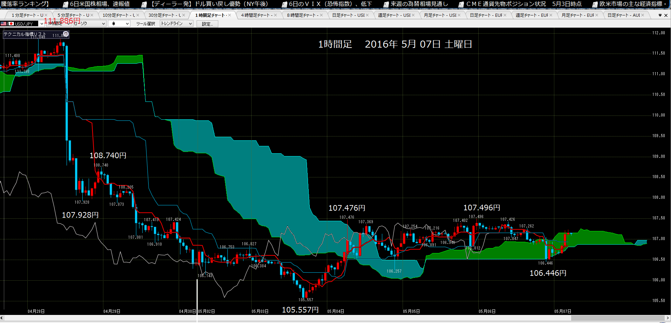Click news icon beside ディーラー発 headline
This screenshot has width=671, height=323.
144,4
